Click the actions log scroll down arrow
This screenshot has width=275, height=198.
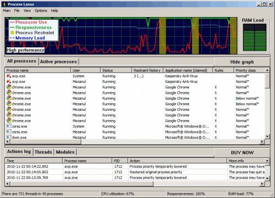pyautogui.click(x=267, y=178)
